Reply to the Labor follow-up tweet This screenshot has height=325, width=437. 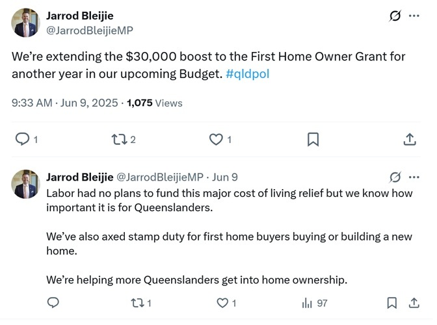pyautogui.click(x=53, y=303)
